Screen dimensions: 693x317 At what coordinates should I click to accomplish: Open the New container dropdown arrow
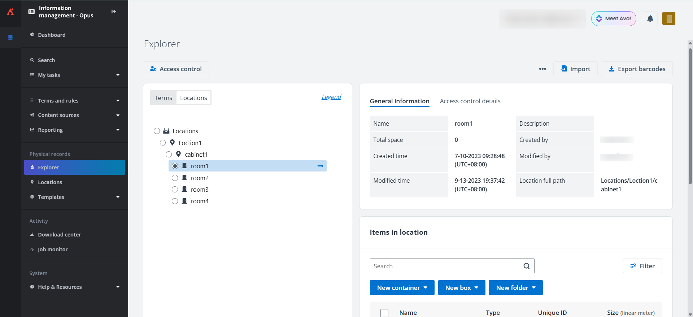point(426,287)
